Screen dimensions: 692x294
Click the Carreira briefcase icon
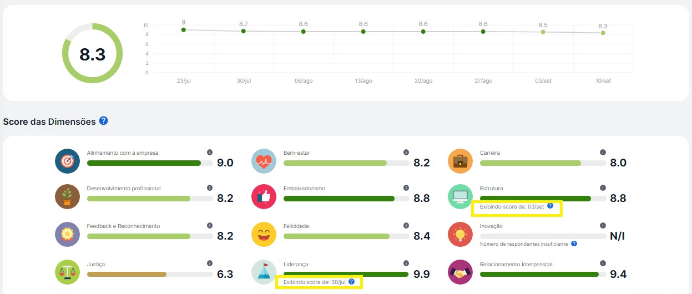[x=460, y=161]
